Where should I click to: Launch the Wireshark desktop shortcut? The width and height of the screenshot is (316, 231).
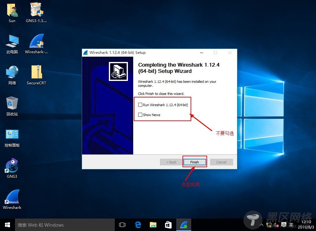click(12, 199)
